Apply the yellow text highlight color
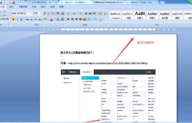 46,20
